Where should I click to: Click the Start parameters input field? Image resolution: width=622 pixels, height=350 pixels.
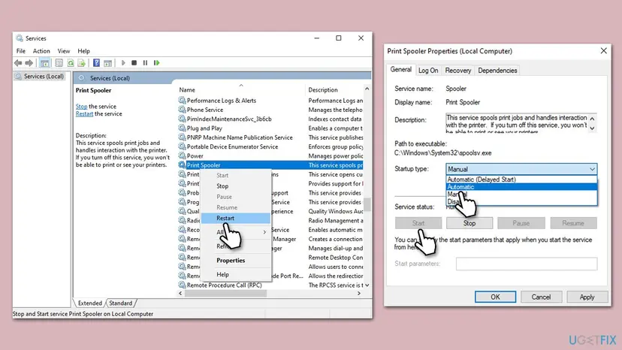527,264
